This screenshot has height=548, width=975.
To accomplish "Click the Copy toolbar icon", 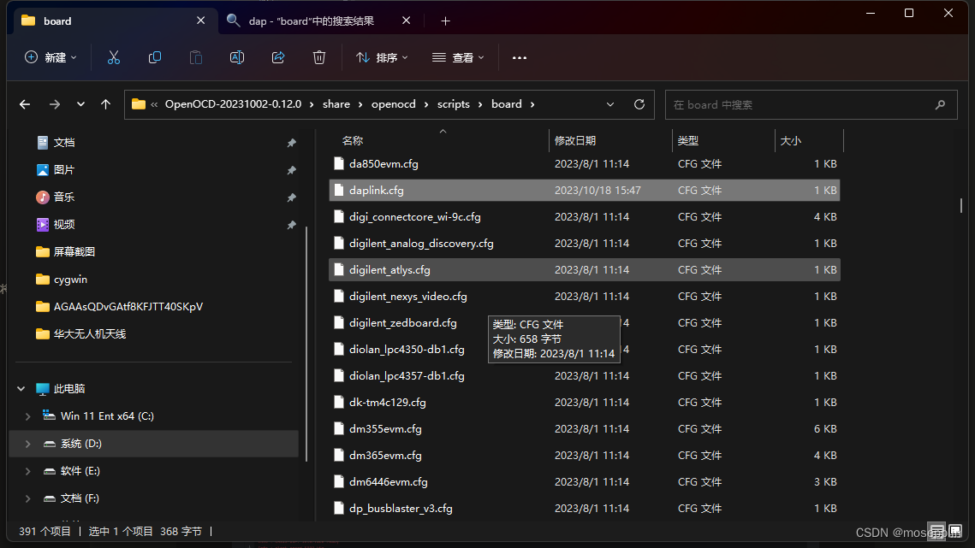I will coord(155,57).
